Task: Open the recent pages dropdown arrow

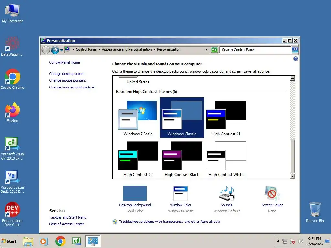Action: [61, 50]
